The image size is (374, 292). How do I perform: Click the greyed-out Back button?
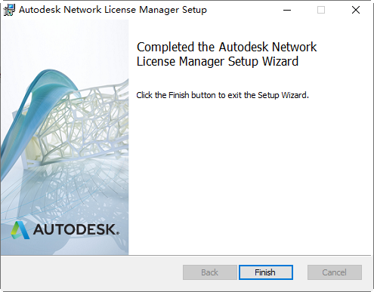tap(210, 272)
